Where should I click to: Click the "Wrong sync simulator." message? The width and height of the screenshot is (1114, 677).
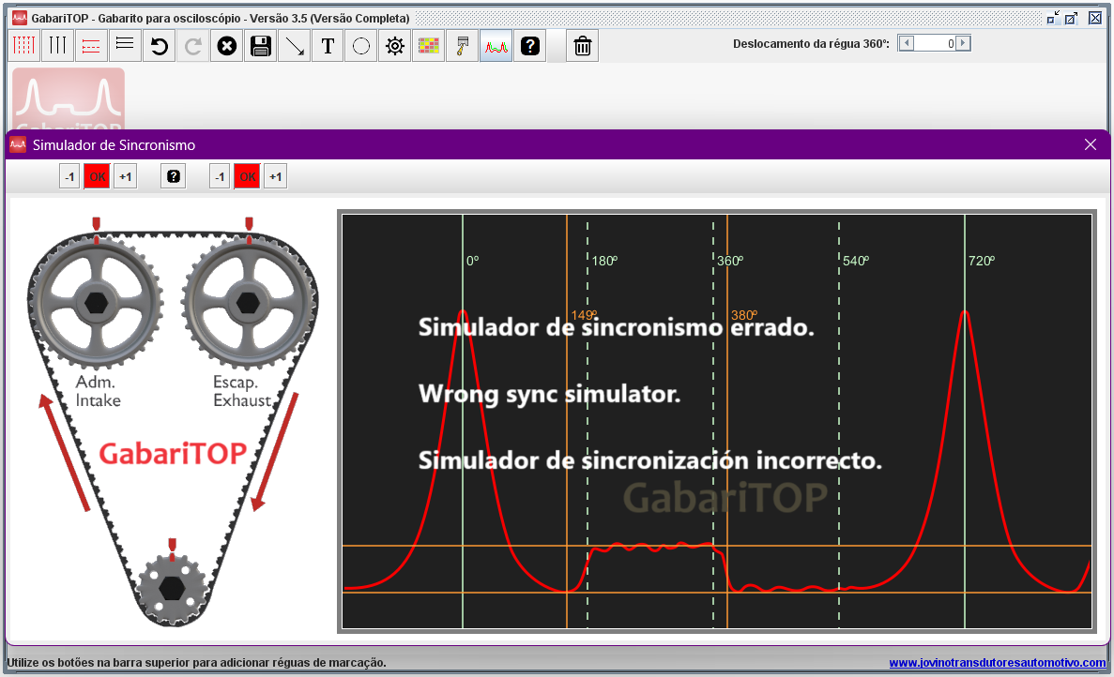click(x=549, y=394)
